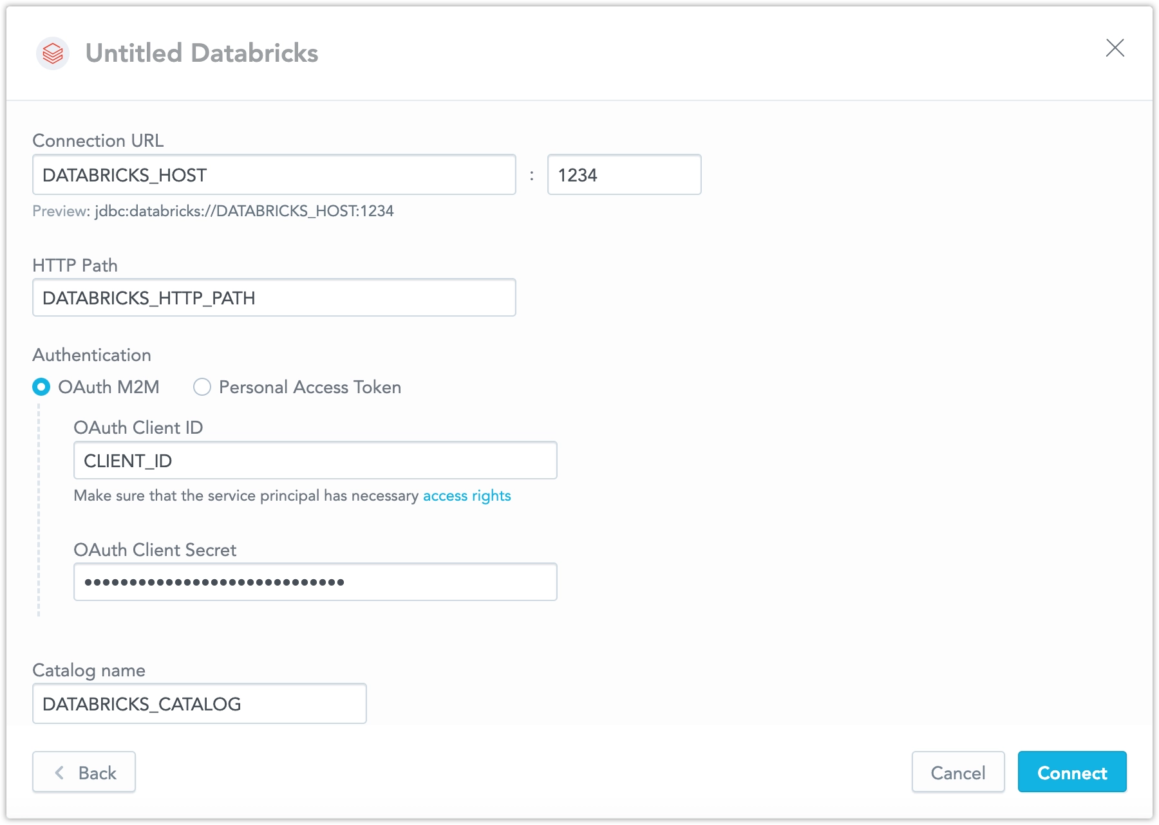Screen dimensions: 1159x825
Task: Click the Authentication section label
Action: (92, 355)
